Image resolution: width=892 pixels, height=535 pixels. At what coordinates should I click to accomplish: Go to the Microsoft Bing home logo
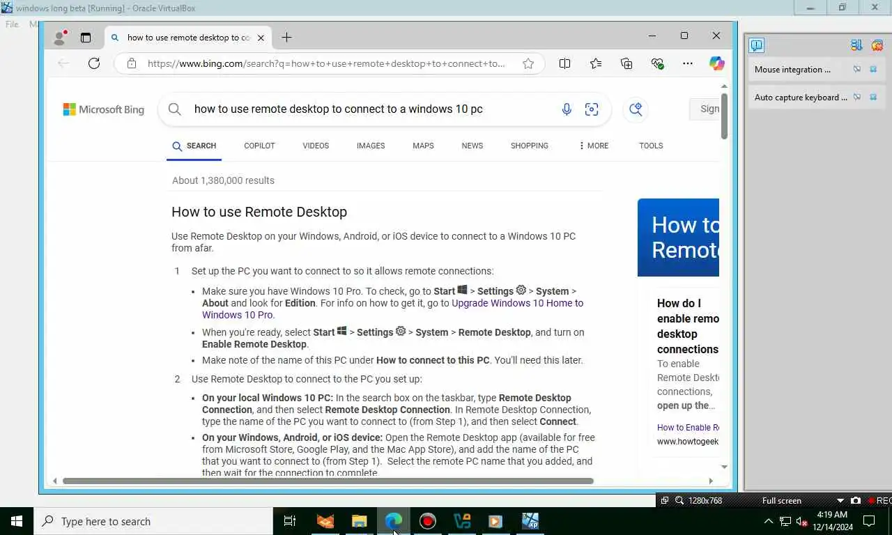[104, 109]
